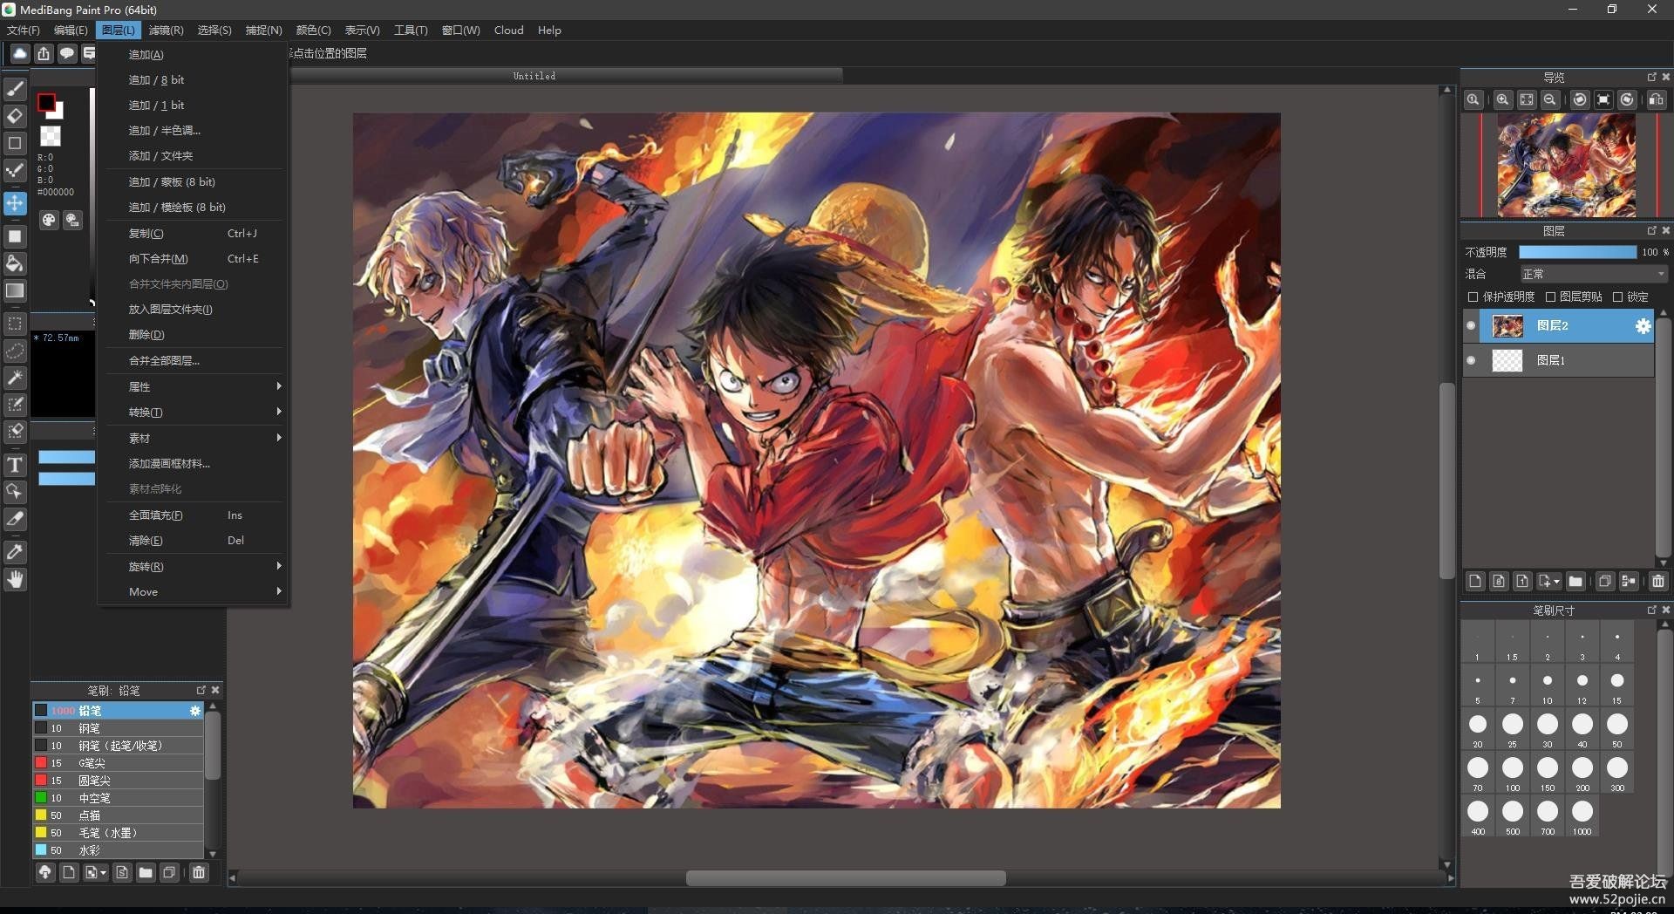Open the cloud icon in the top toolbar
The width and height of the screenshot is (1674, 914).
click(x=19, y=54)
